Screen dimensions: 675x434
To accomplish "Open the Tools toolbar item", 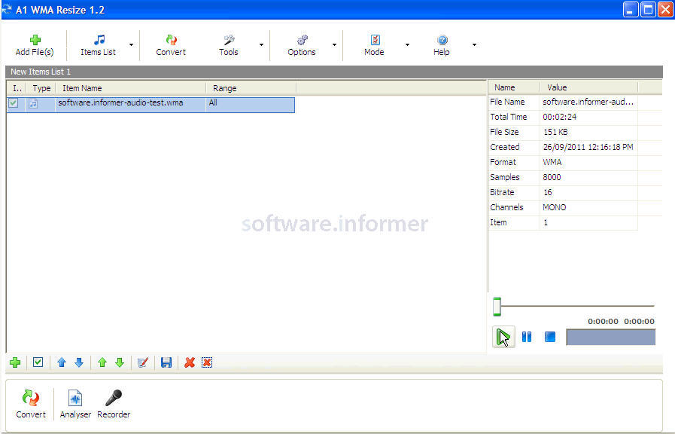I will (x=229, y=45).
